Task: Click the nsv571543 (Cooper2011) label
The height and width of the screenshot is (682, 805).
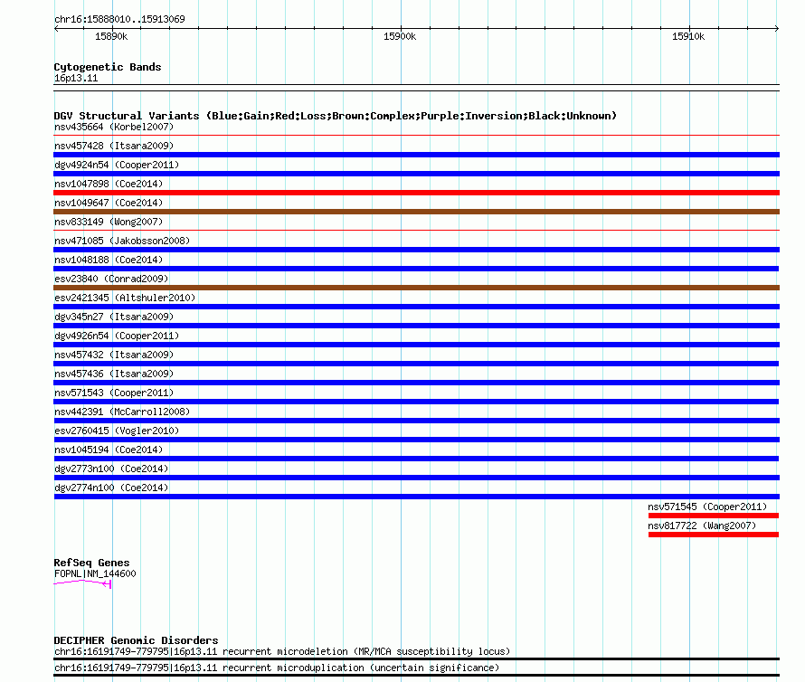Action: [x=114, y=393]
